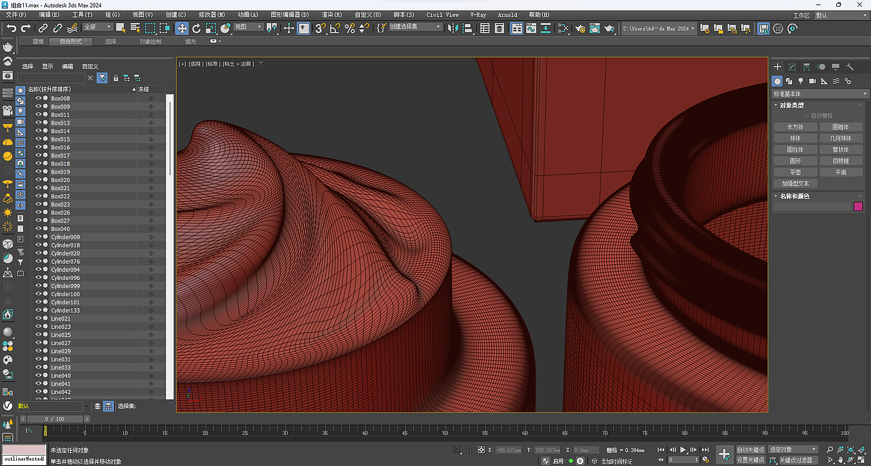This screenshot has height=466, width=871.
Task: Click the pink MAXScript listener box
Action: pos(24,450)
